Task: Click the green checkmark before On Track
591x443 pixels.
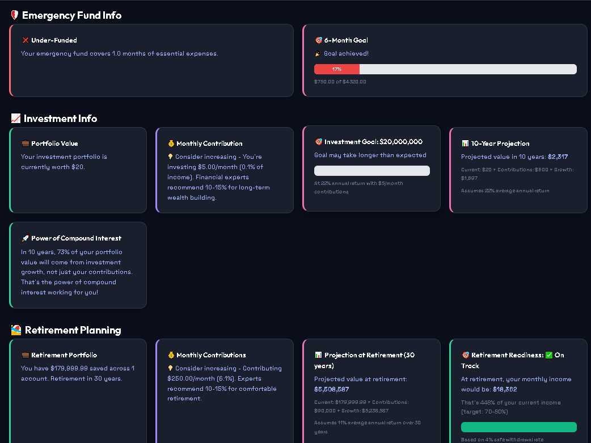Action: [548, 355]
